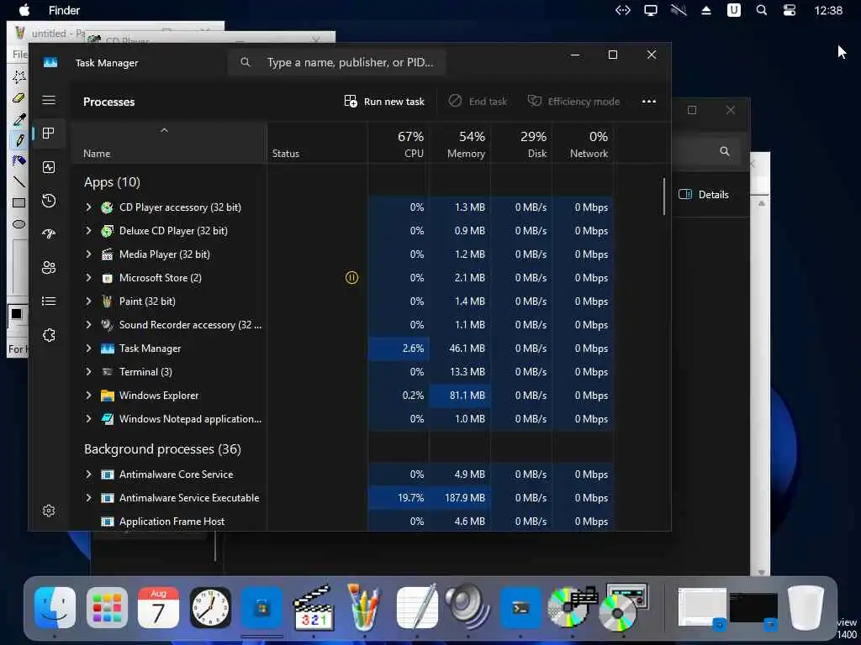Select the color picker tool in Paint

18,119
